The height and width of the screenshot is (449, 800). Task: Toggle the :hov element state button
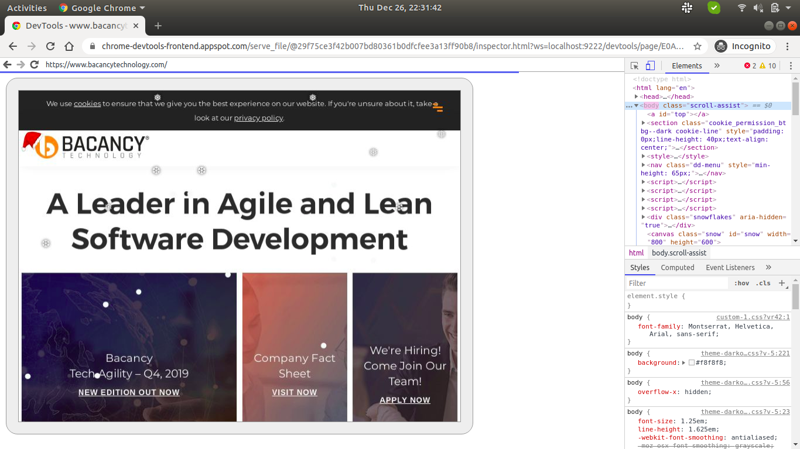click(x=741, y=283)
